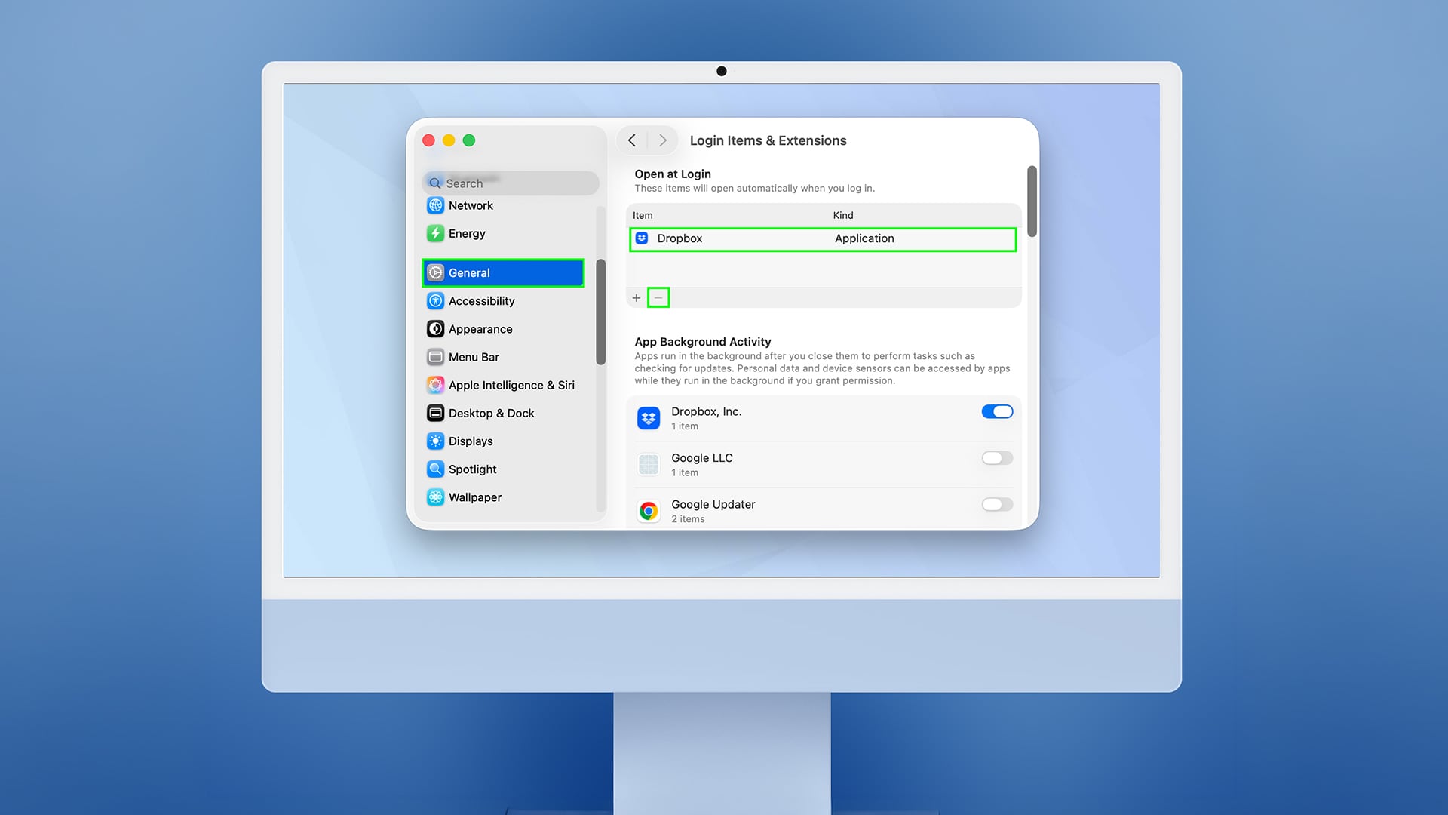Select General in the sidebar
Viewport: 1448px width, 815px height.
tap(503, 272)
